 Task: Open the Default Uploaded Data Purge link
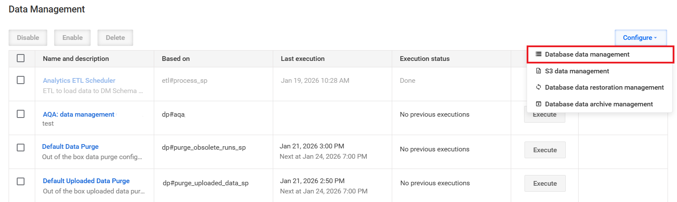tap(86, 181)
